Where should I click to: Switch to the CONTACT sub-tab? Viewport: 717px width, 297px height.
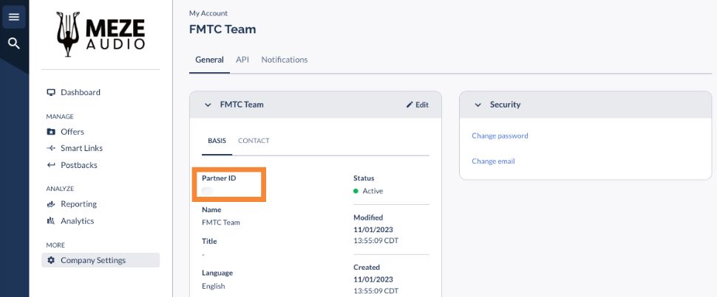(254, 141)
